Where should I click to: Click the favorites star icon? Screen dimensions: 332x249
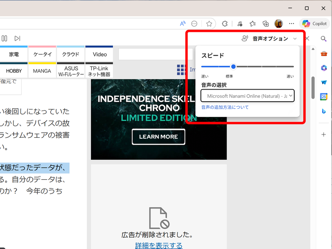pos(209,24)
